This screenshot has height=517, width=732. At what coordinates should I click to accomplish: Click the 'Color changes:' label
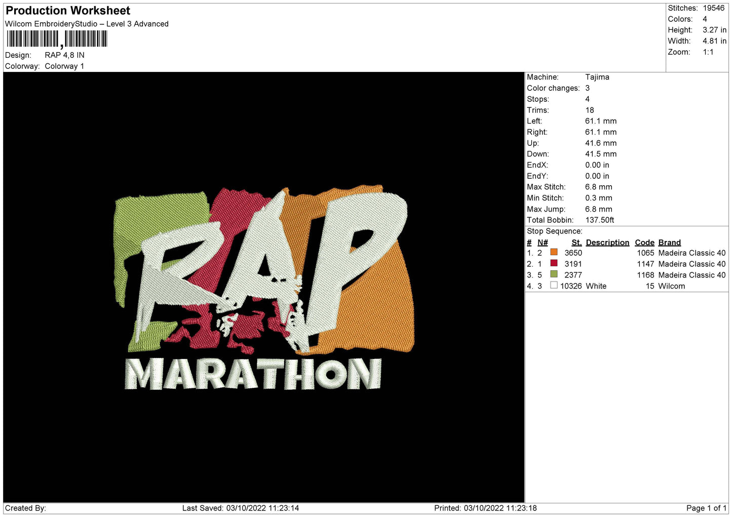(553, 88)
